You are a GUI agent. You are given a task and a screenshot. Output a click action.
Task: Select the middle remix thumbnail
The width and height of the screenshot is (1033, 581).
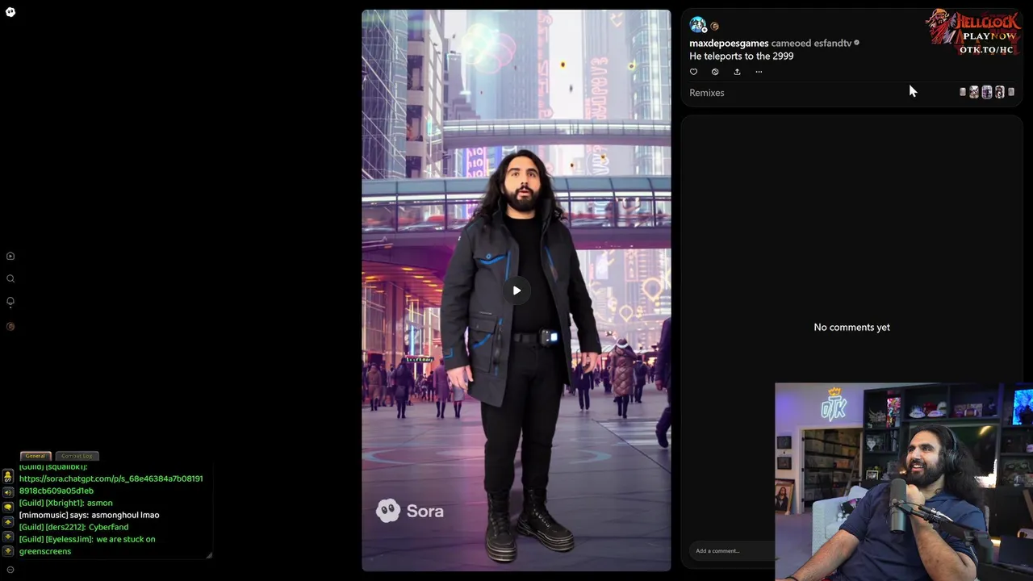(986, 92)
